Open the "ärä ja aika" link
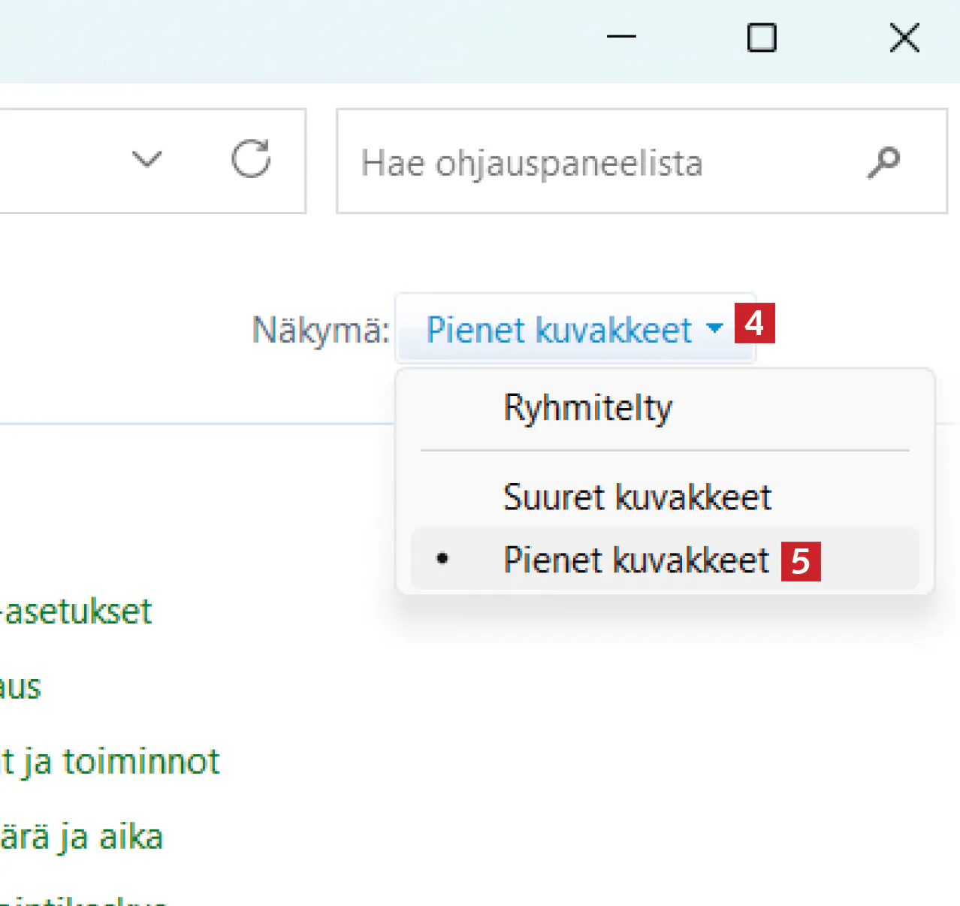Screen dimensions: 960x906 [x=82, y=837]
